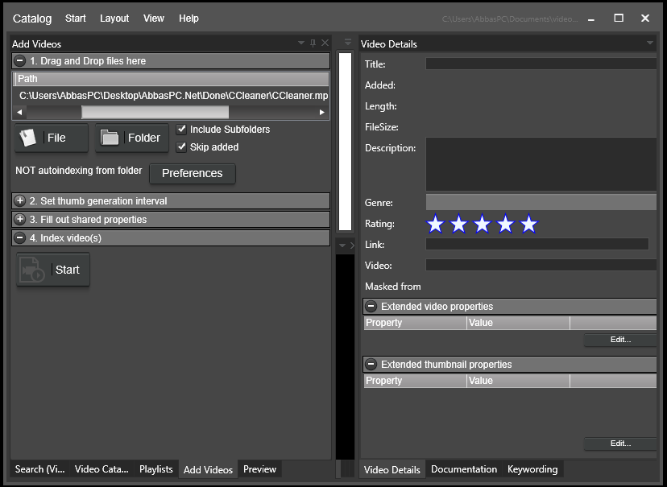Click Edit under Extended video properties
Image resolution: width=667 pixels, height=487 pixels.
point(620,340)
